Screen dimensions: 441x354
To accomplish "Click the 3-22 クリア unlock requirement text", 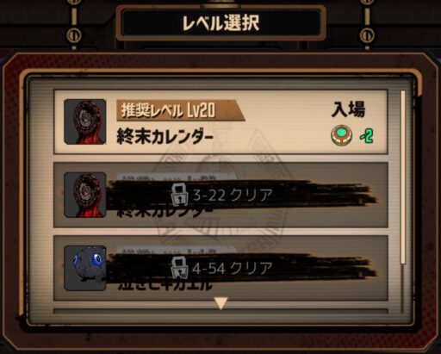I will click(233, 196).
